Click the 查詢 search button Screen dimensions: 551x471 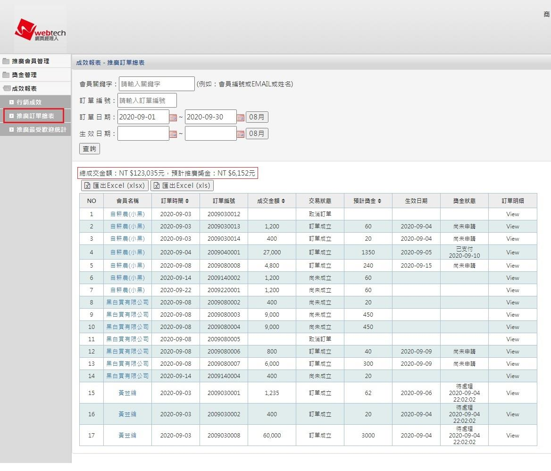(89, 149)
